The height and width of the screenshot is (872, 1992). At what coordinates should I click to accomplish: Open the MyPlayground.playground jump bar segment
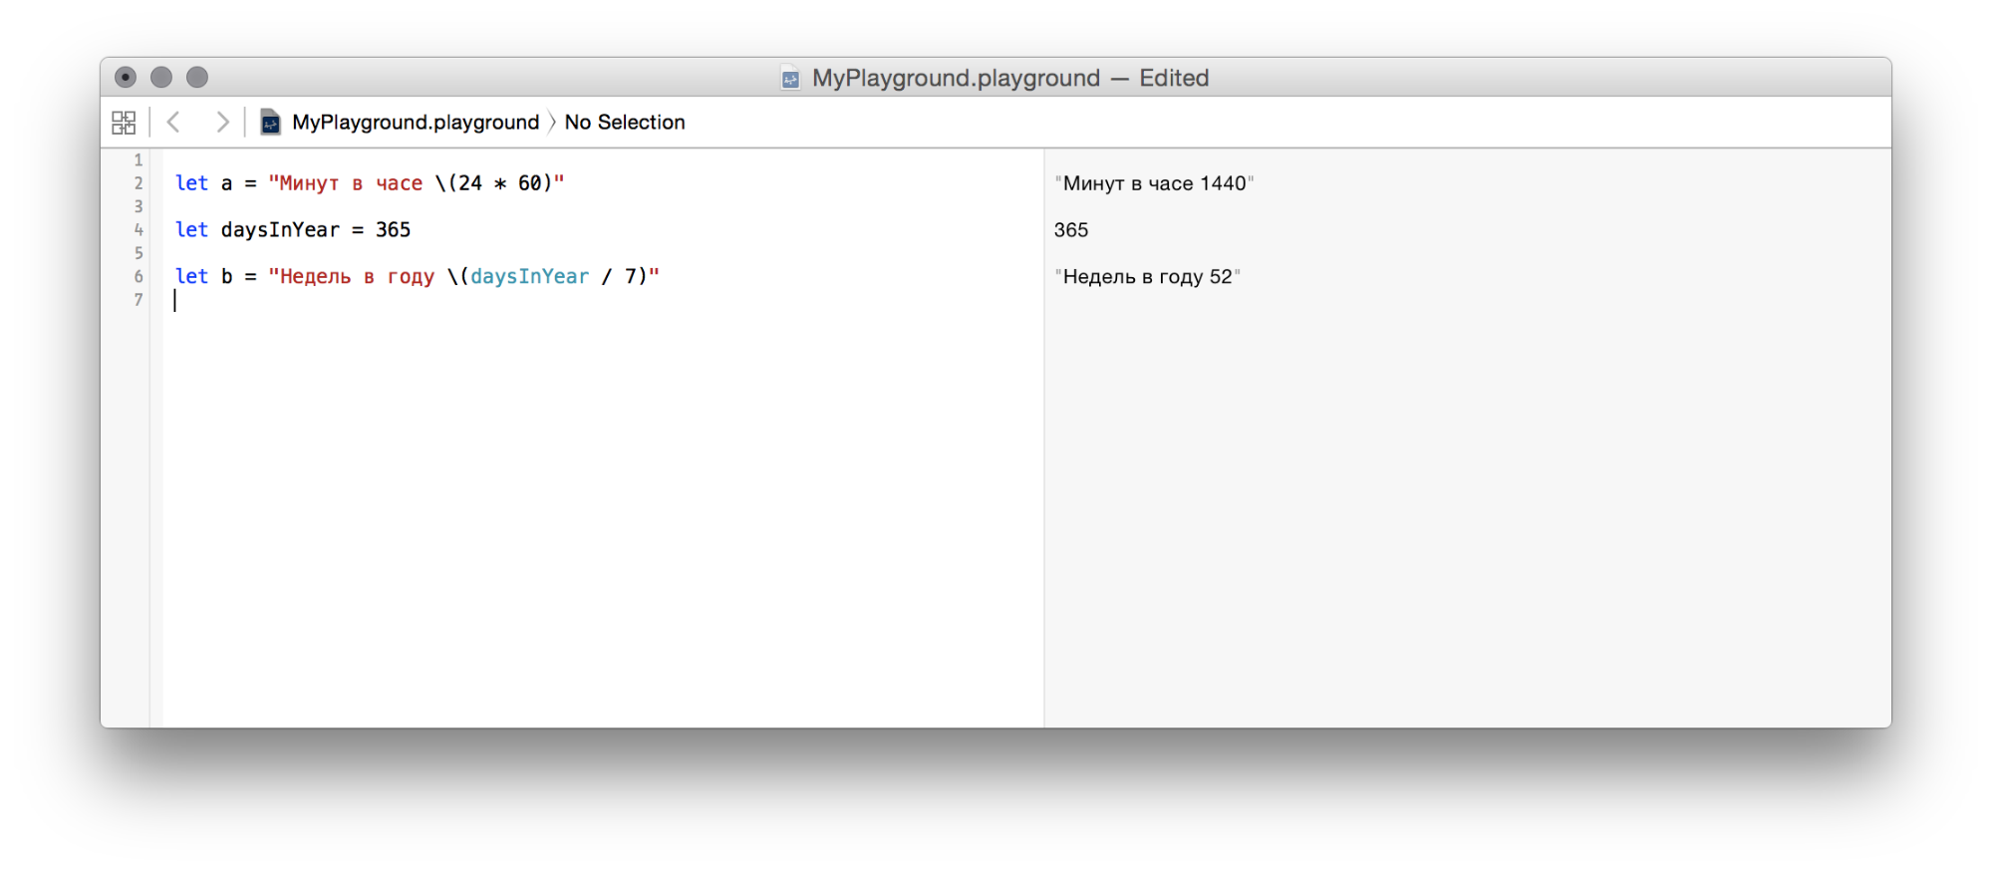[415, 123]
